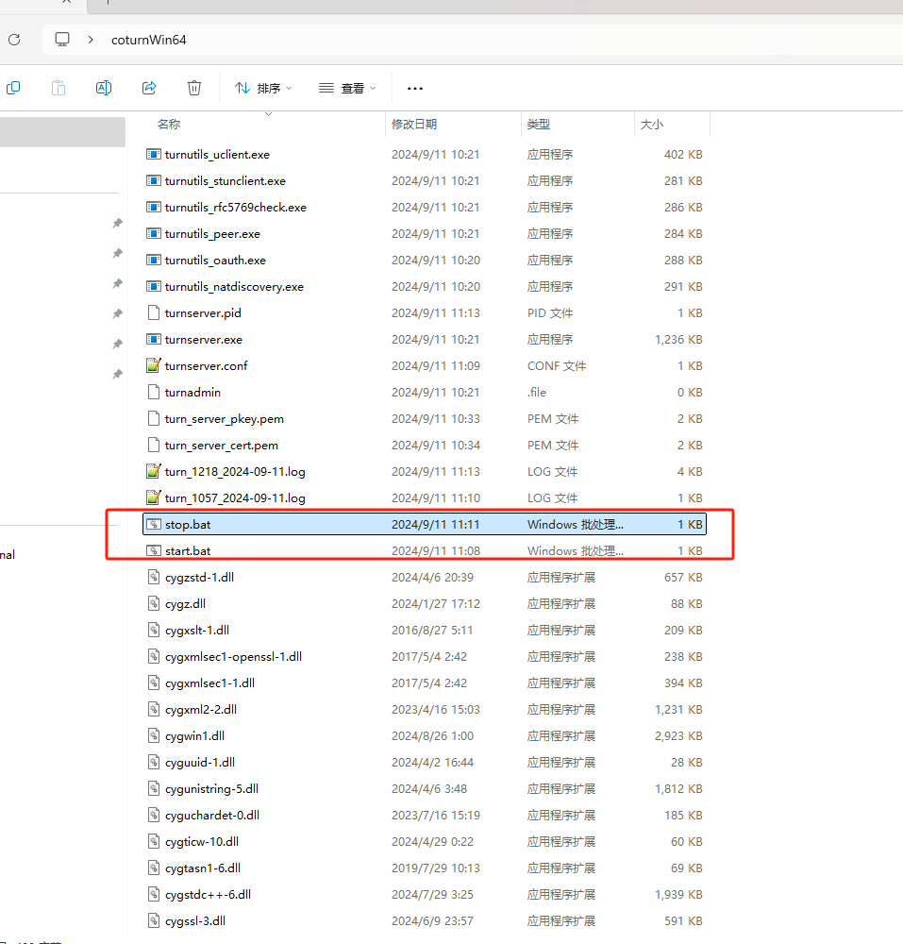Open the three-dot more options menu

(x=415, y=88)
